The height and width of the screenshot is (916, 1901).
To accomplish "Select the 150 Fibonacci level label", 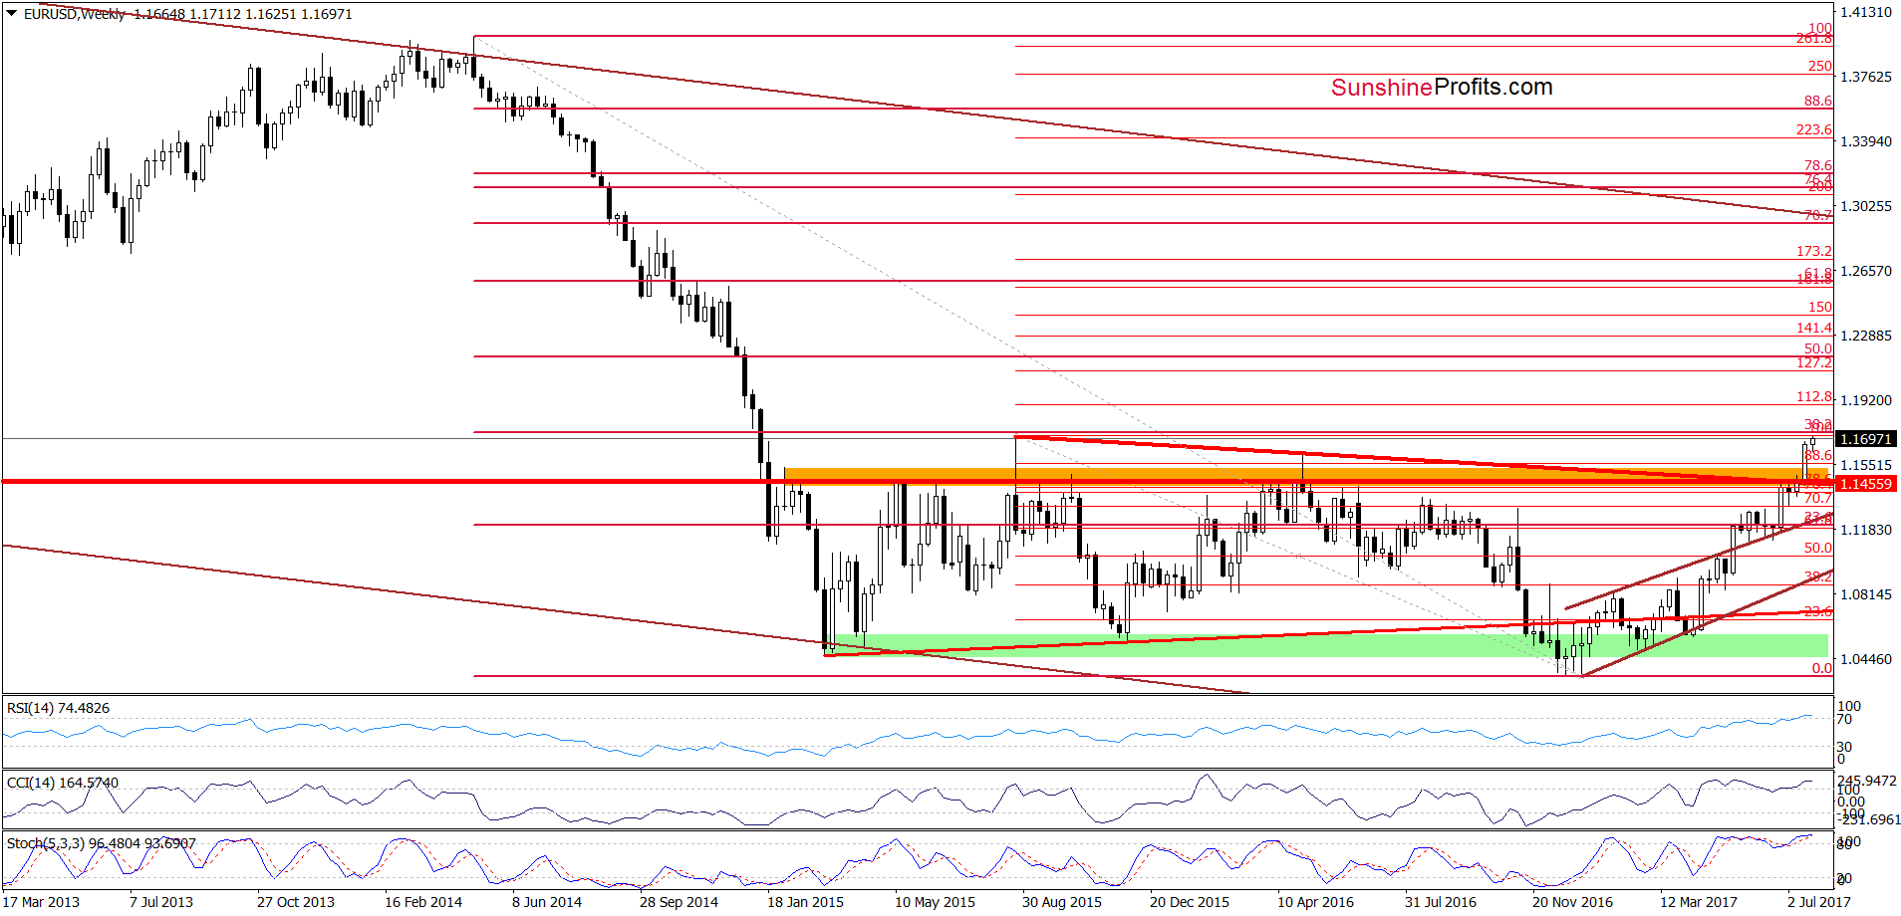I will click(x=1820, y=307).
